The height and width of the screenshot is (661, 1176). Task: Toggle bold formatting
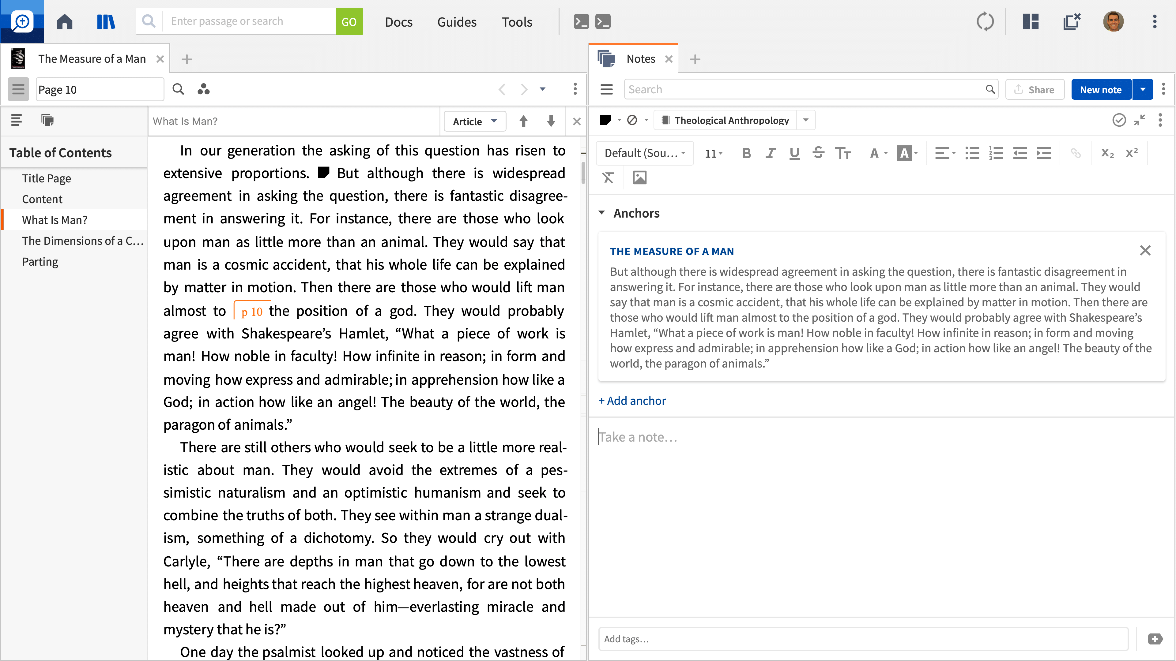click(746, 153)
